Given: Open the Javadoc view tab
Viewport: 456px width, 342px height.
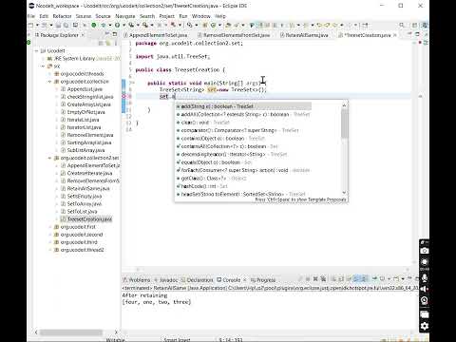Looking at the screenshot, I should (165, 280).
